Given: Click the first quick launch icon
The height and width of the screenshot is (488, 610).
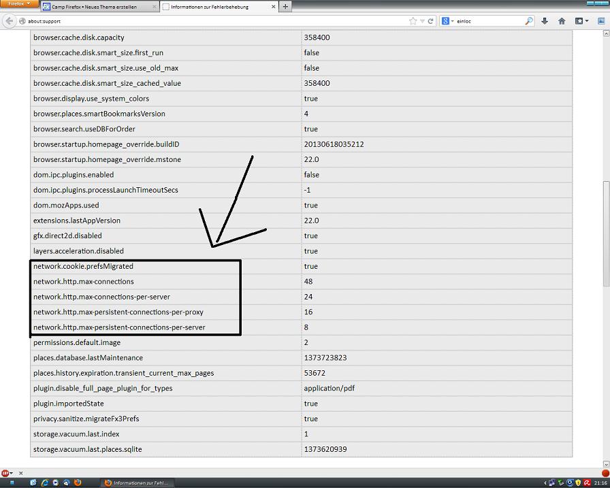Looking at the screenshot, I should pyautogui.click(x=33, y=483).
